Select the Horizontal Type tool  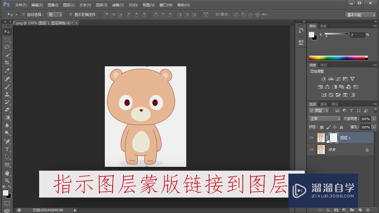pos(7,149)
